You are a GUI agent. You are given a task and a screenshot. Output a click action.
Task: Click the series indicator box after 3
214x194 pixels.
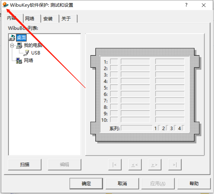pos(175,128)
